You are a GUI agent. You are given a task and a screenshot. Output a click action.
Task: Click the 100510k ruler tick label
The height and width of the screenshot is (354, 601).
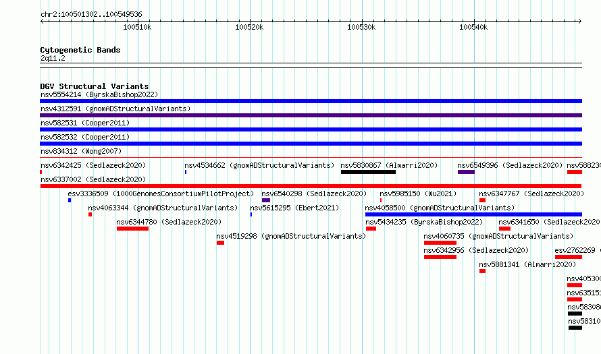pyautogui.click(x=137, y=27)
